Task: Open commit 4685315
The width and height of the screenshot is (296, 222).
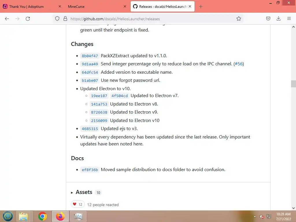Action: coord(90,129)
